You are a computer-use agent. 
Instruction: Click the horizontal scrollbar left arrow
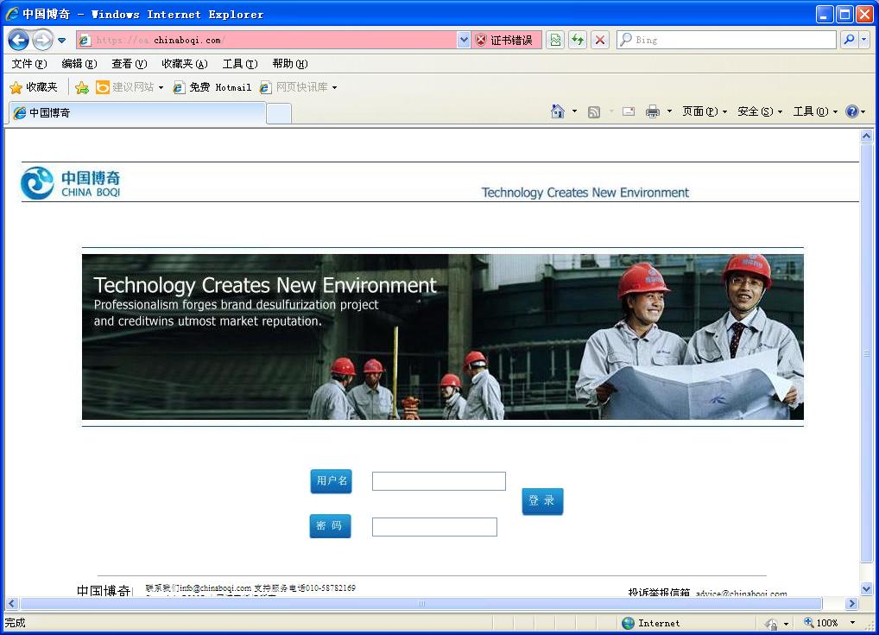pos(12,604)
